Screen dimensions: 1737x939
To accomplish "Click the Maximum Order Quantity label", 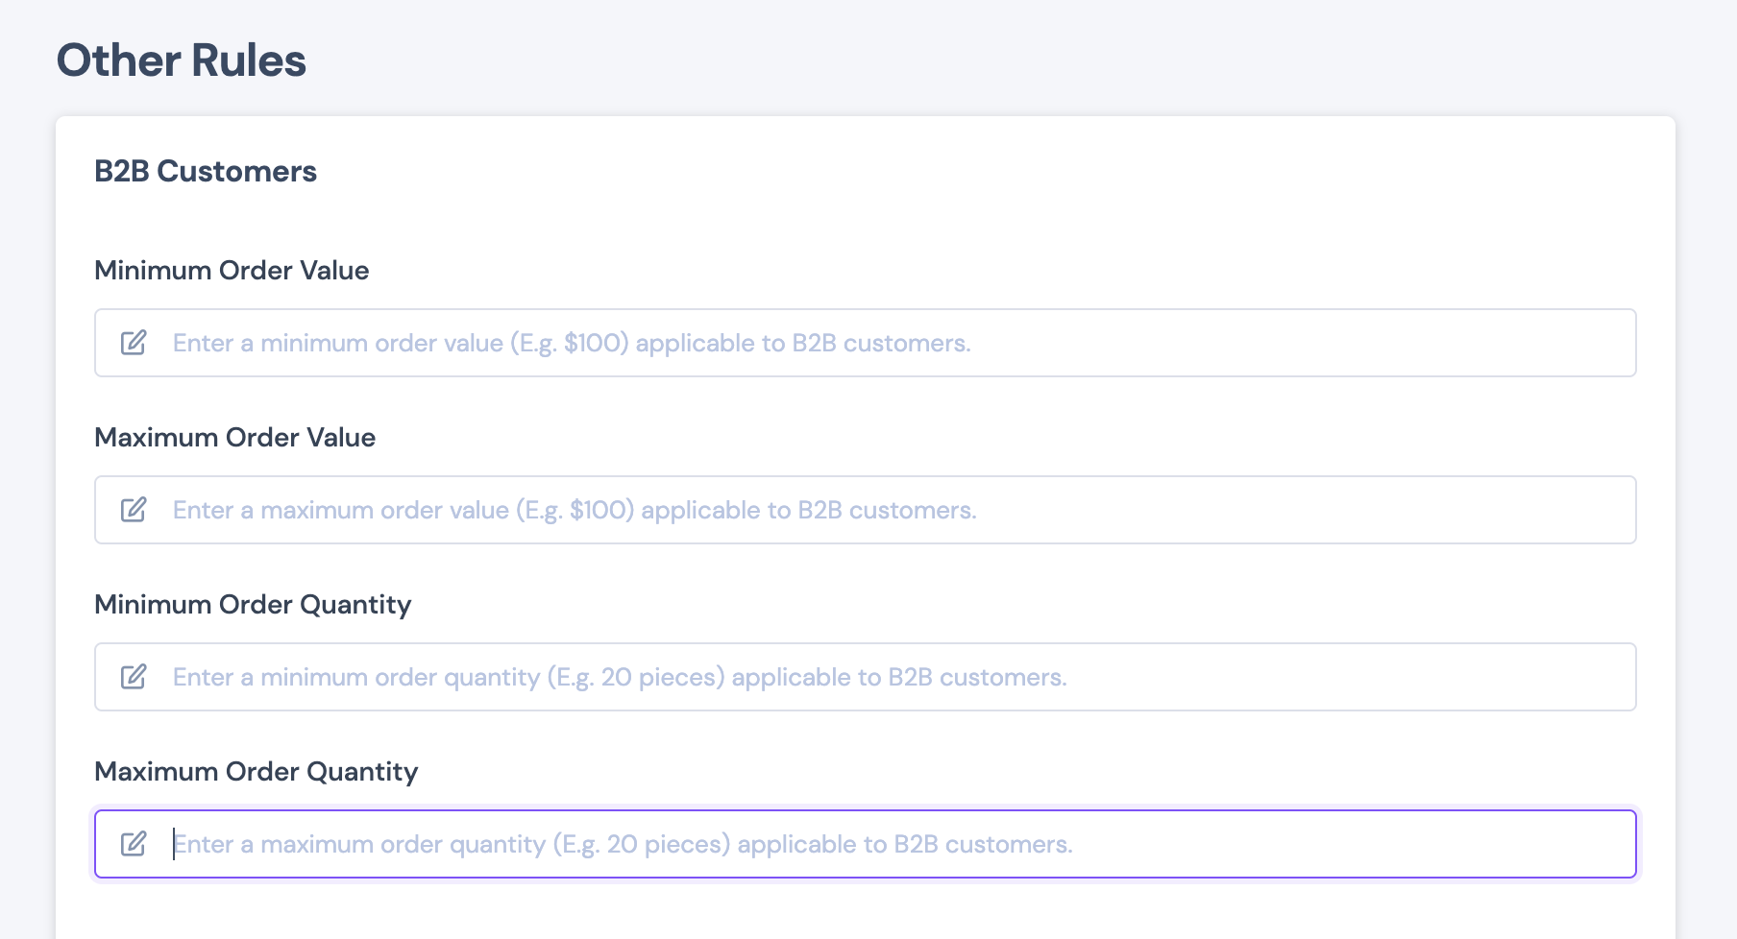I will 257,772.
